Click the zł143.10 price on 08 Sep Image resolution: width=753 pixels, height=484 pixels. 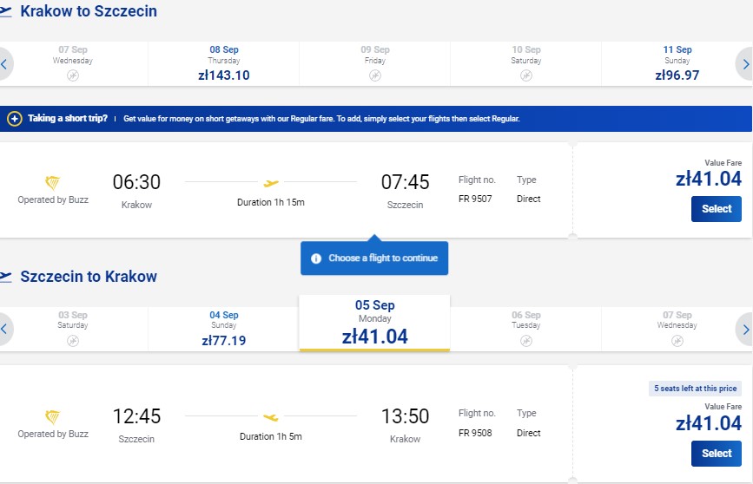224,75
